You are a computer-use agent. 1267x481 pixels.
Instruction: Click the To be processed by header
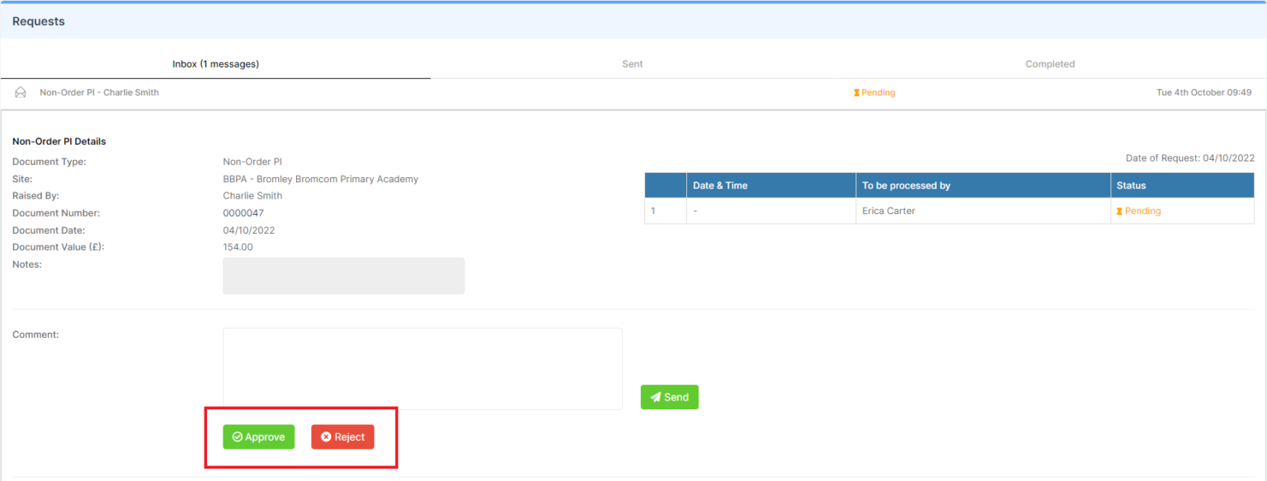click(906, 185)
